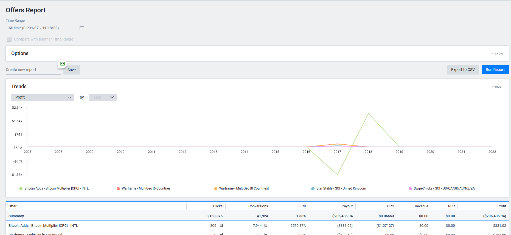
Task: Open clicks detail icon for Bitcoin Adds row
Action: [x=221, y=226]
